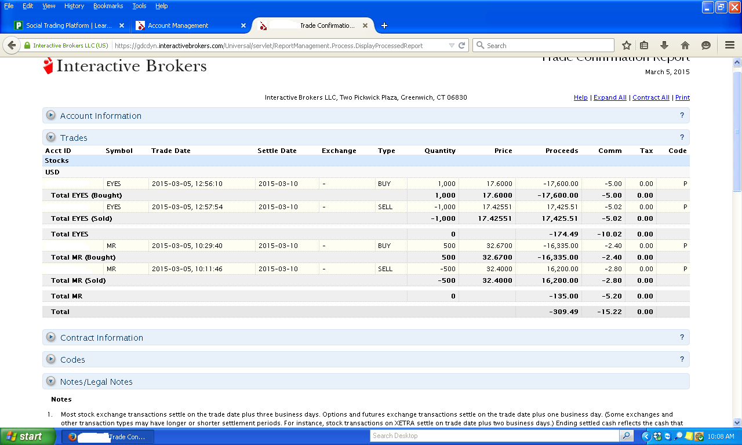
Task: Click help icon on Trades section
Action: [x=682, y=137]
